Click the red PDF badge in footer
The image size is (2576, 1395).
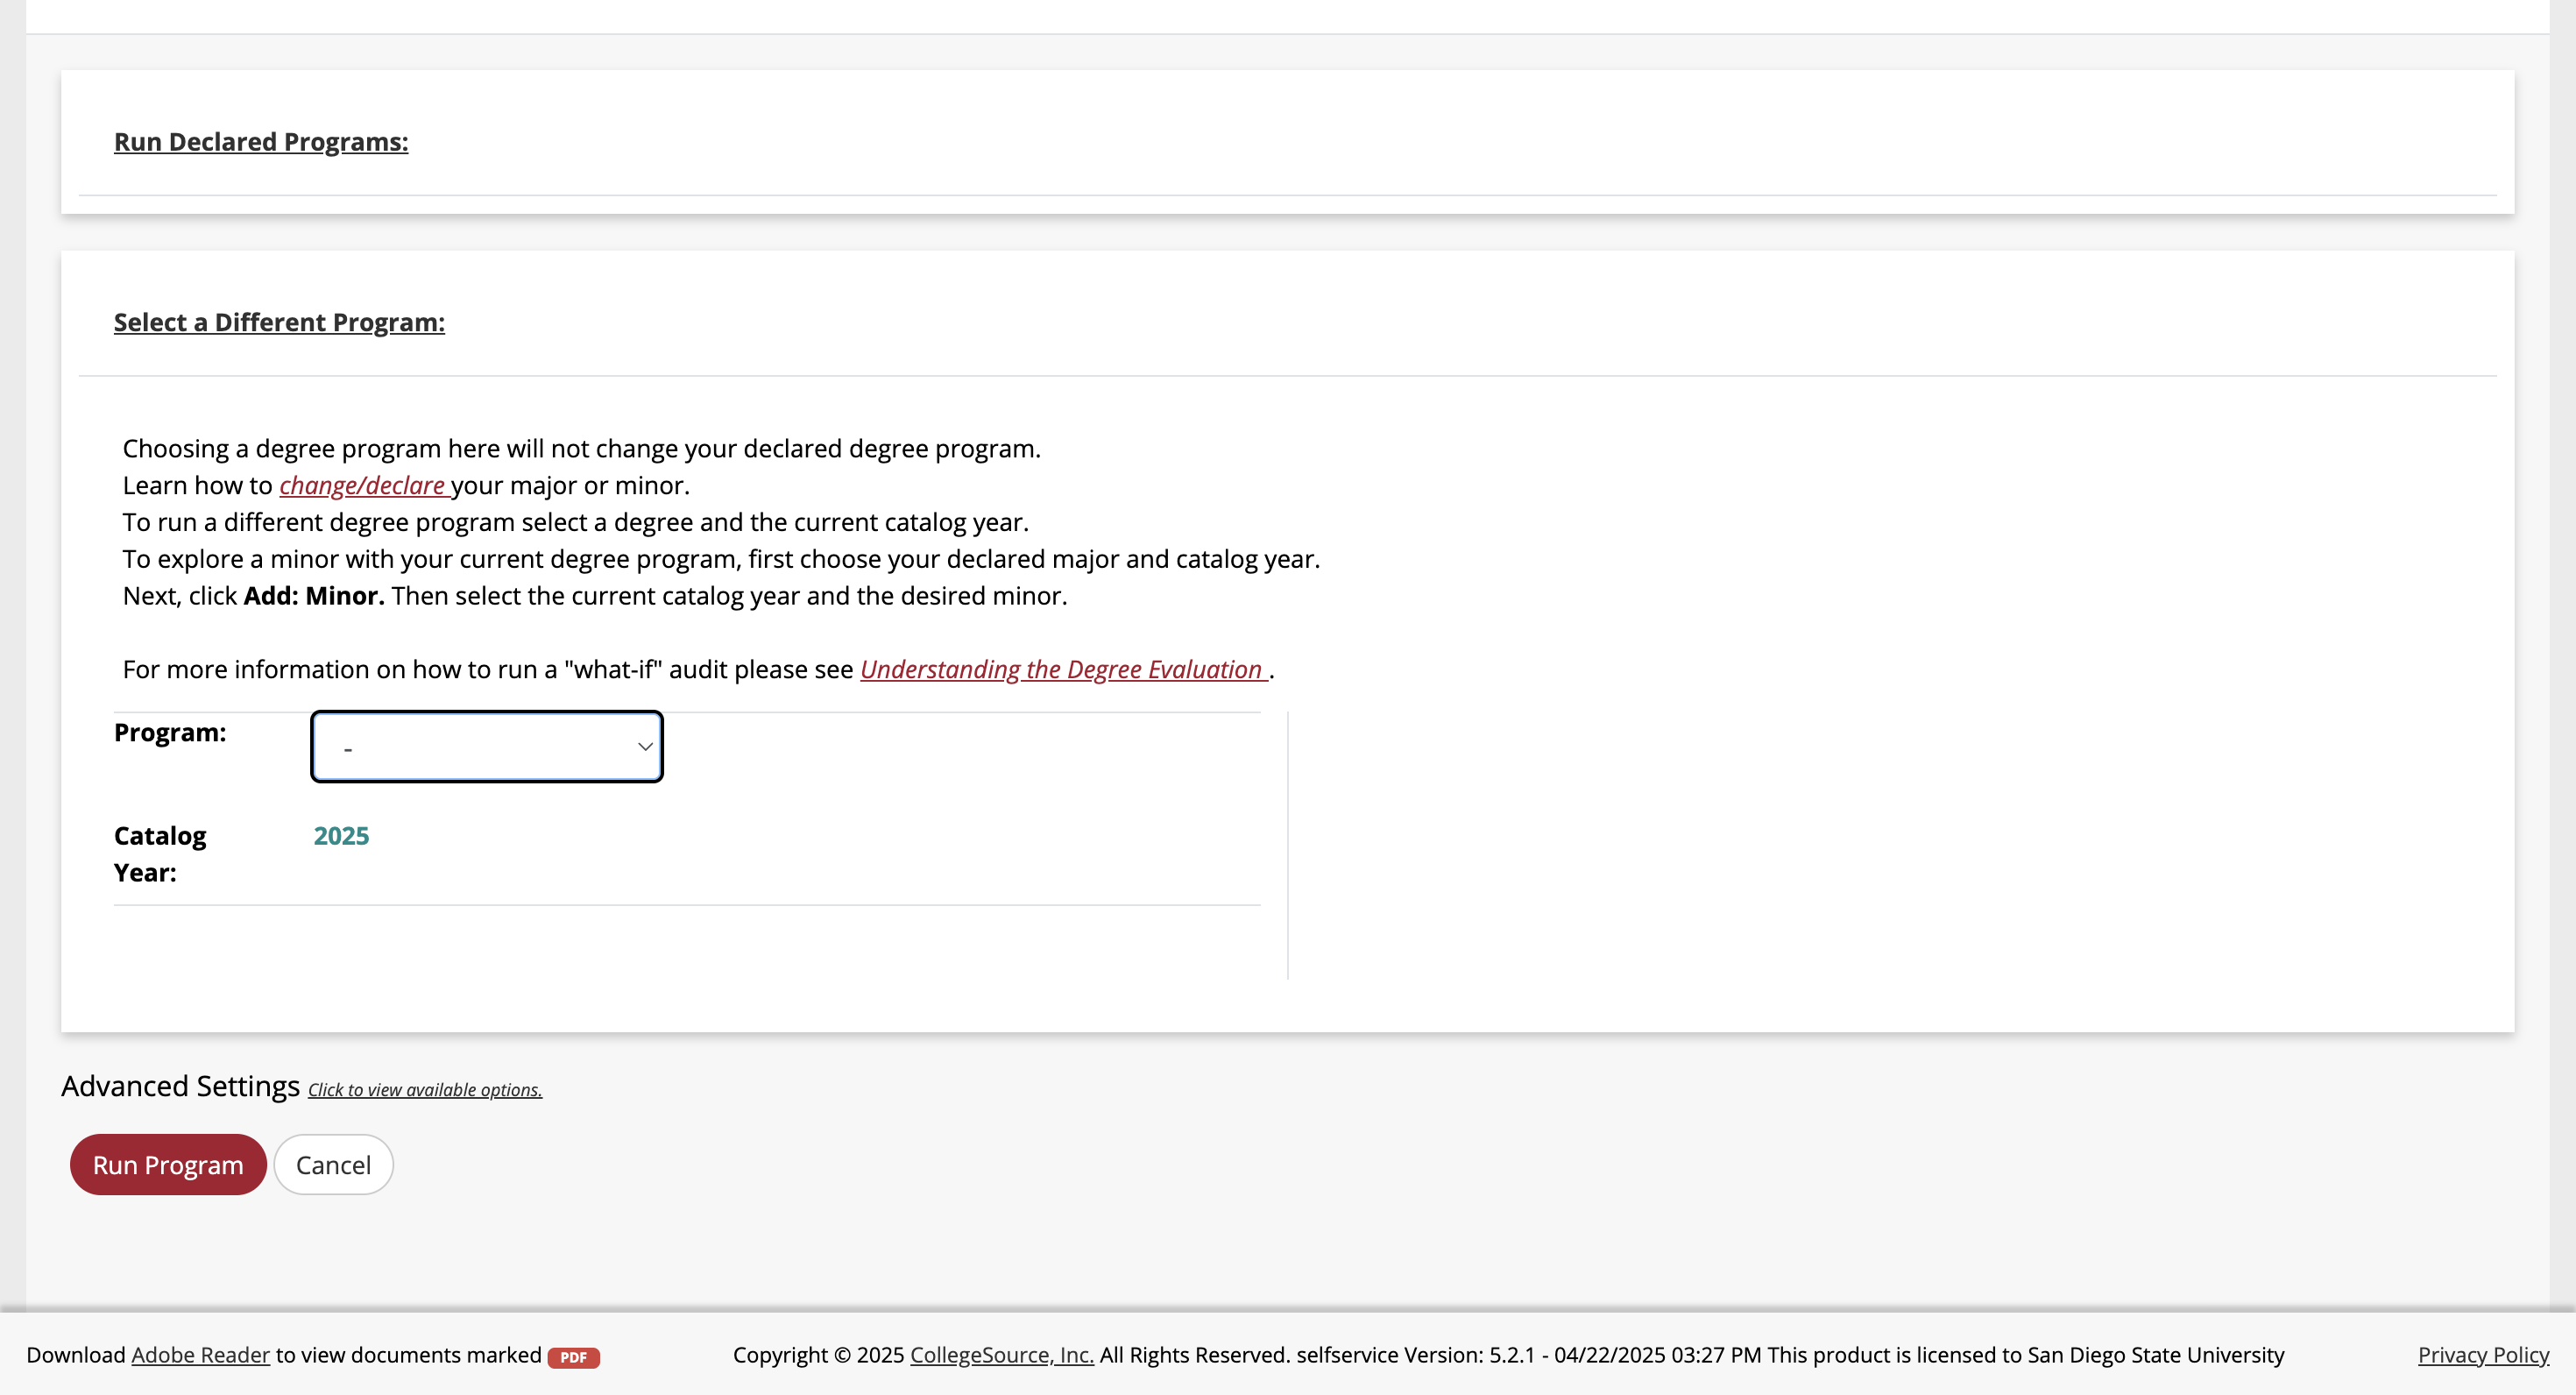573,1357
